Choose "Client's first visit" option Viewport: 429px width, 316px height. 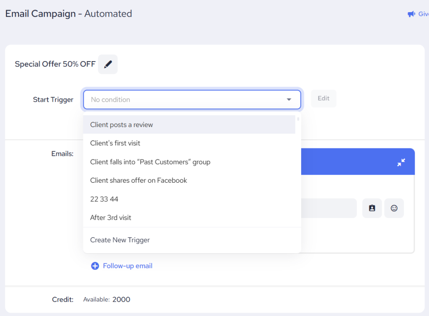[x=115, y=143]
